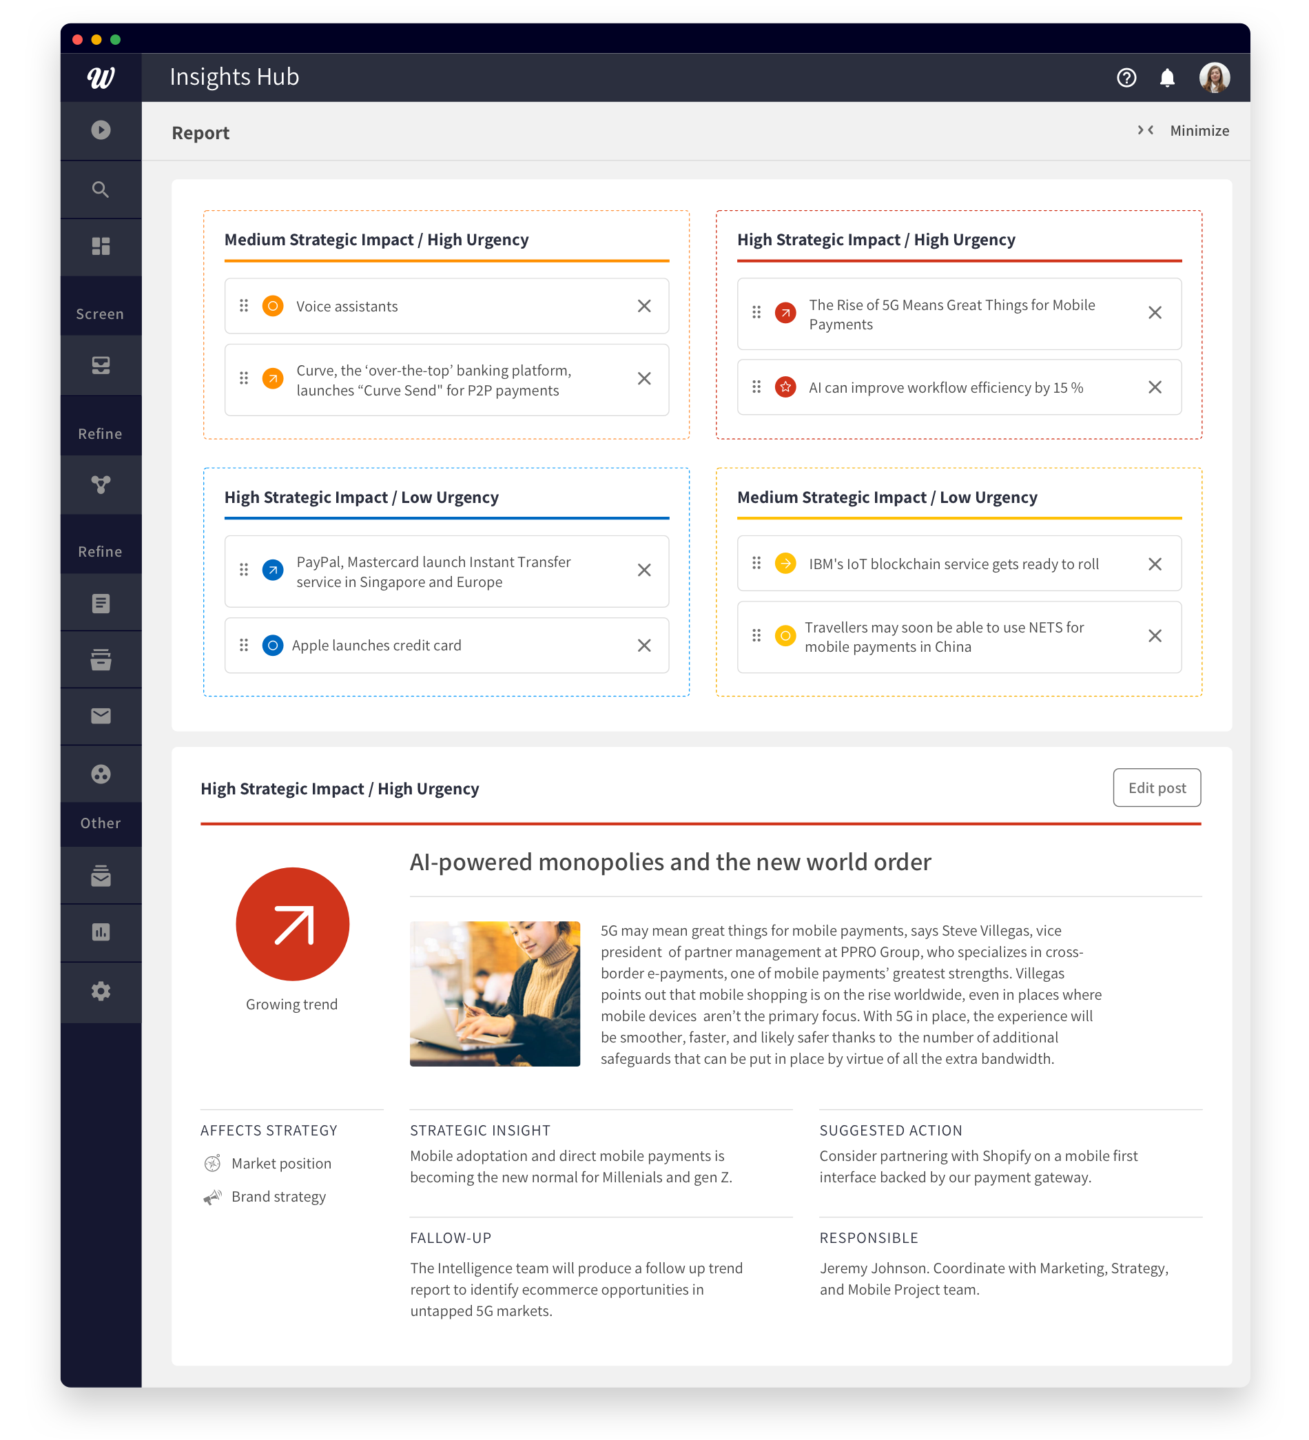Click the Medium Strategic Impact / High Urgency heading
Viewport: 1309px width, 1440px height.
click(376, 240)
